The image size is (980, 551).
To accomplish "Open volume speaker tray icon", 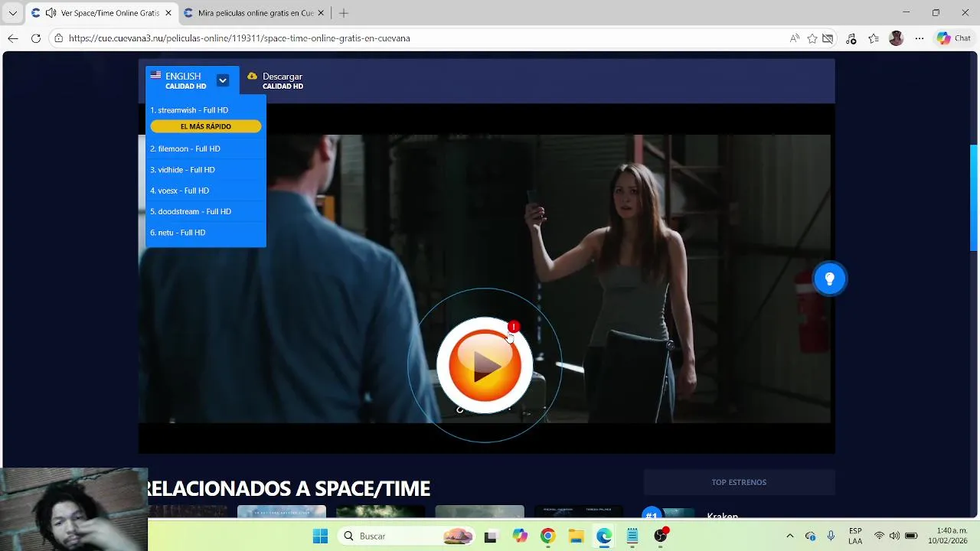I will [x=894, y=536].
